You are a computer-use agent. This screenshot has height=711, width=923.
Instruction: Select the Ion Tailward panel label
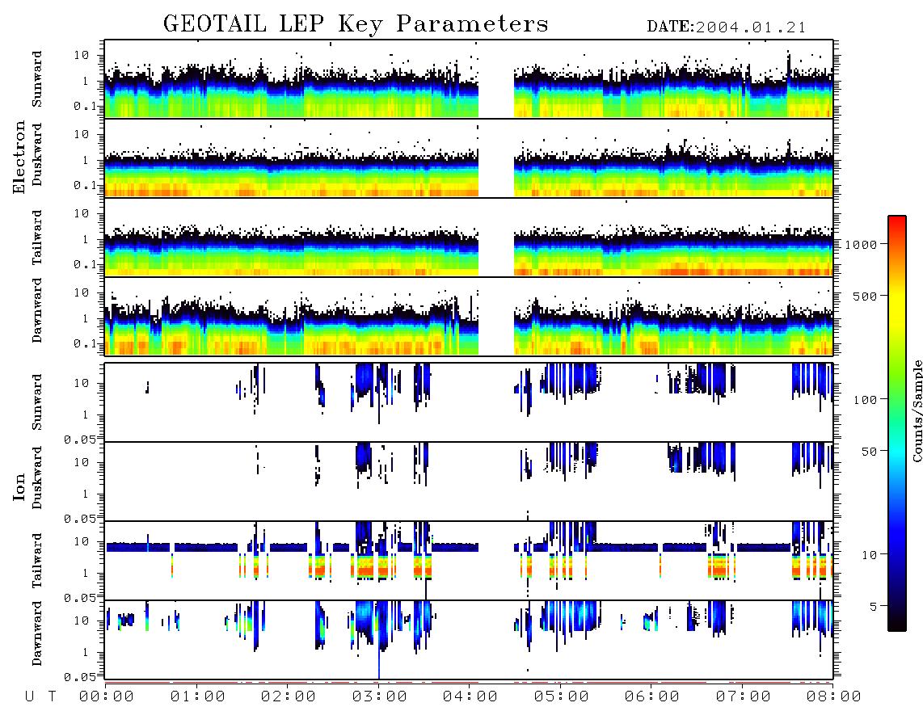tap(37, 561)
